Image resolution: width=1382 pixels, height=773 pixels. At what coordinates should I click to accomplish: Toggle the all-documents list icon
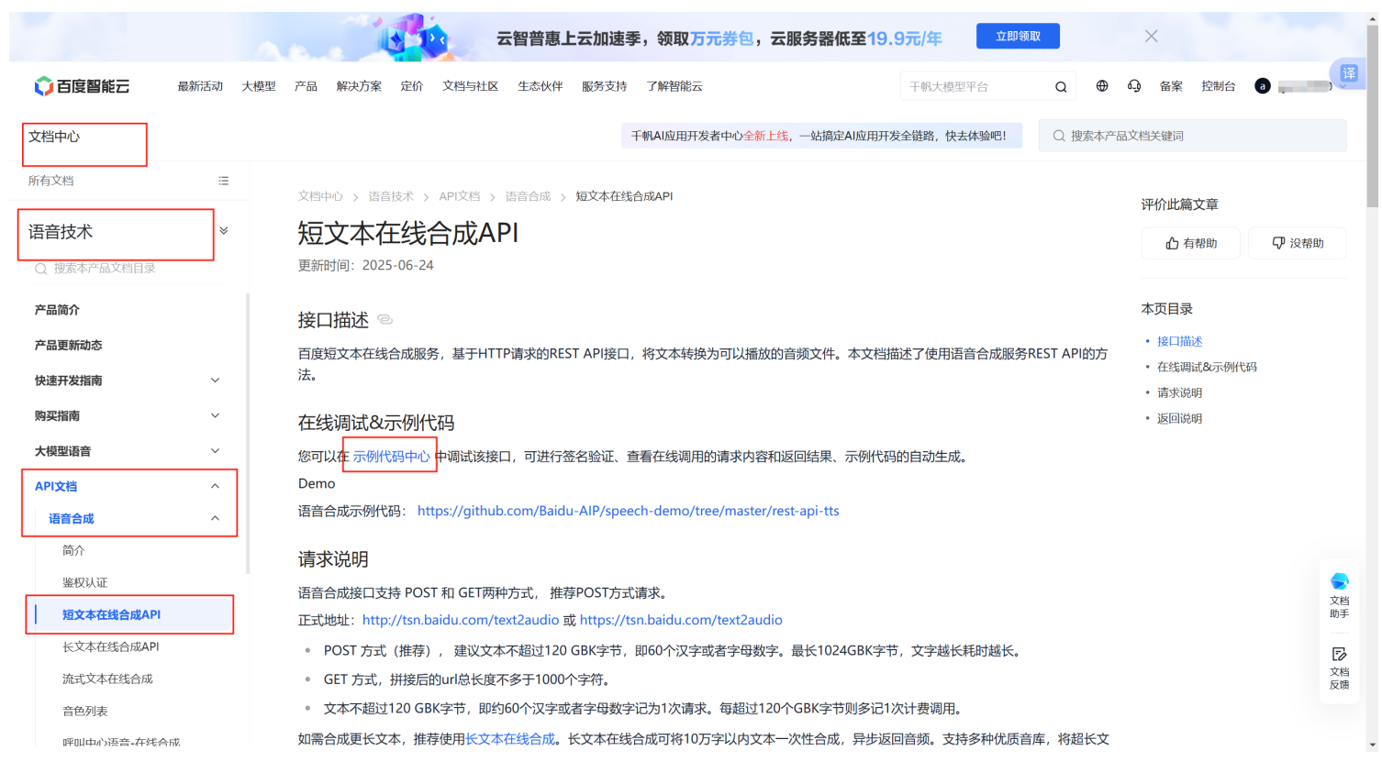224,181
